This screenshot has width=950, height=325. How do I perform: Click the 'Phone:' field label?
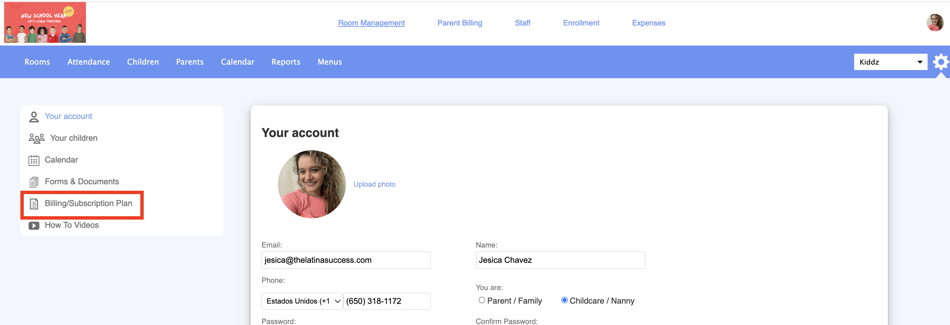[273, 280]
